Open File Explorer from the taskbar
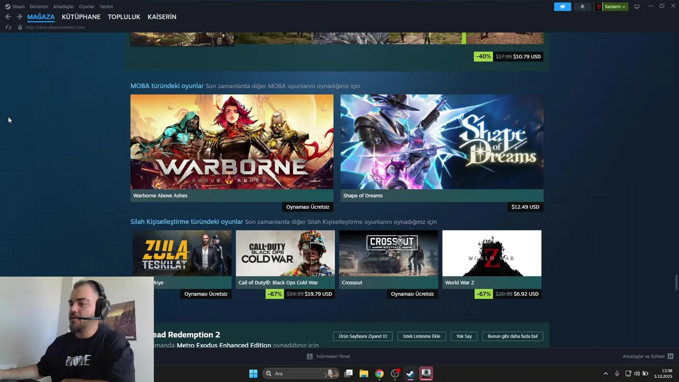This screenshot has width=679, height=382. (x=364, y=374)
